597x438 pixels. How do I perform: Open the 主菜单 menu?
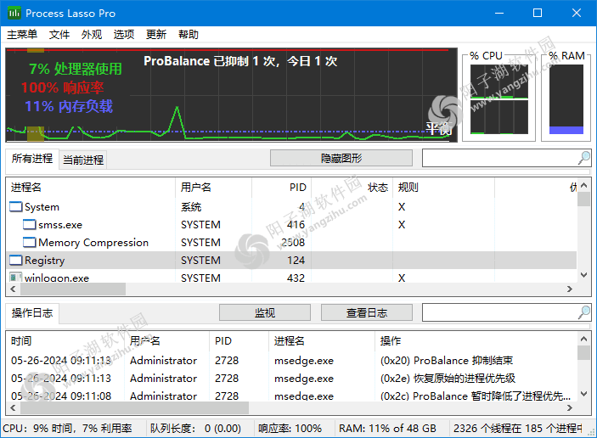pos(22,35)
